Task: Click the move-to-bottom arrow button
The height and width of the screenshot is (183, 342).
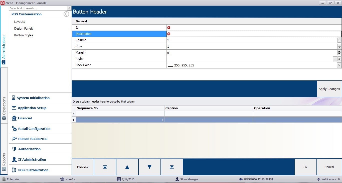Action: [x=172, y=167]
